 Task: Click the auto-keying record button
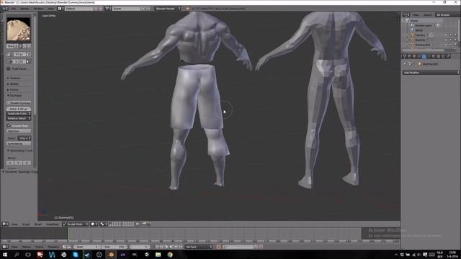[x=219, y=247]
